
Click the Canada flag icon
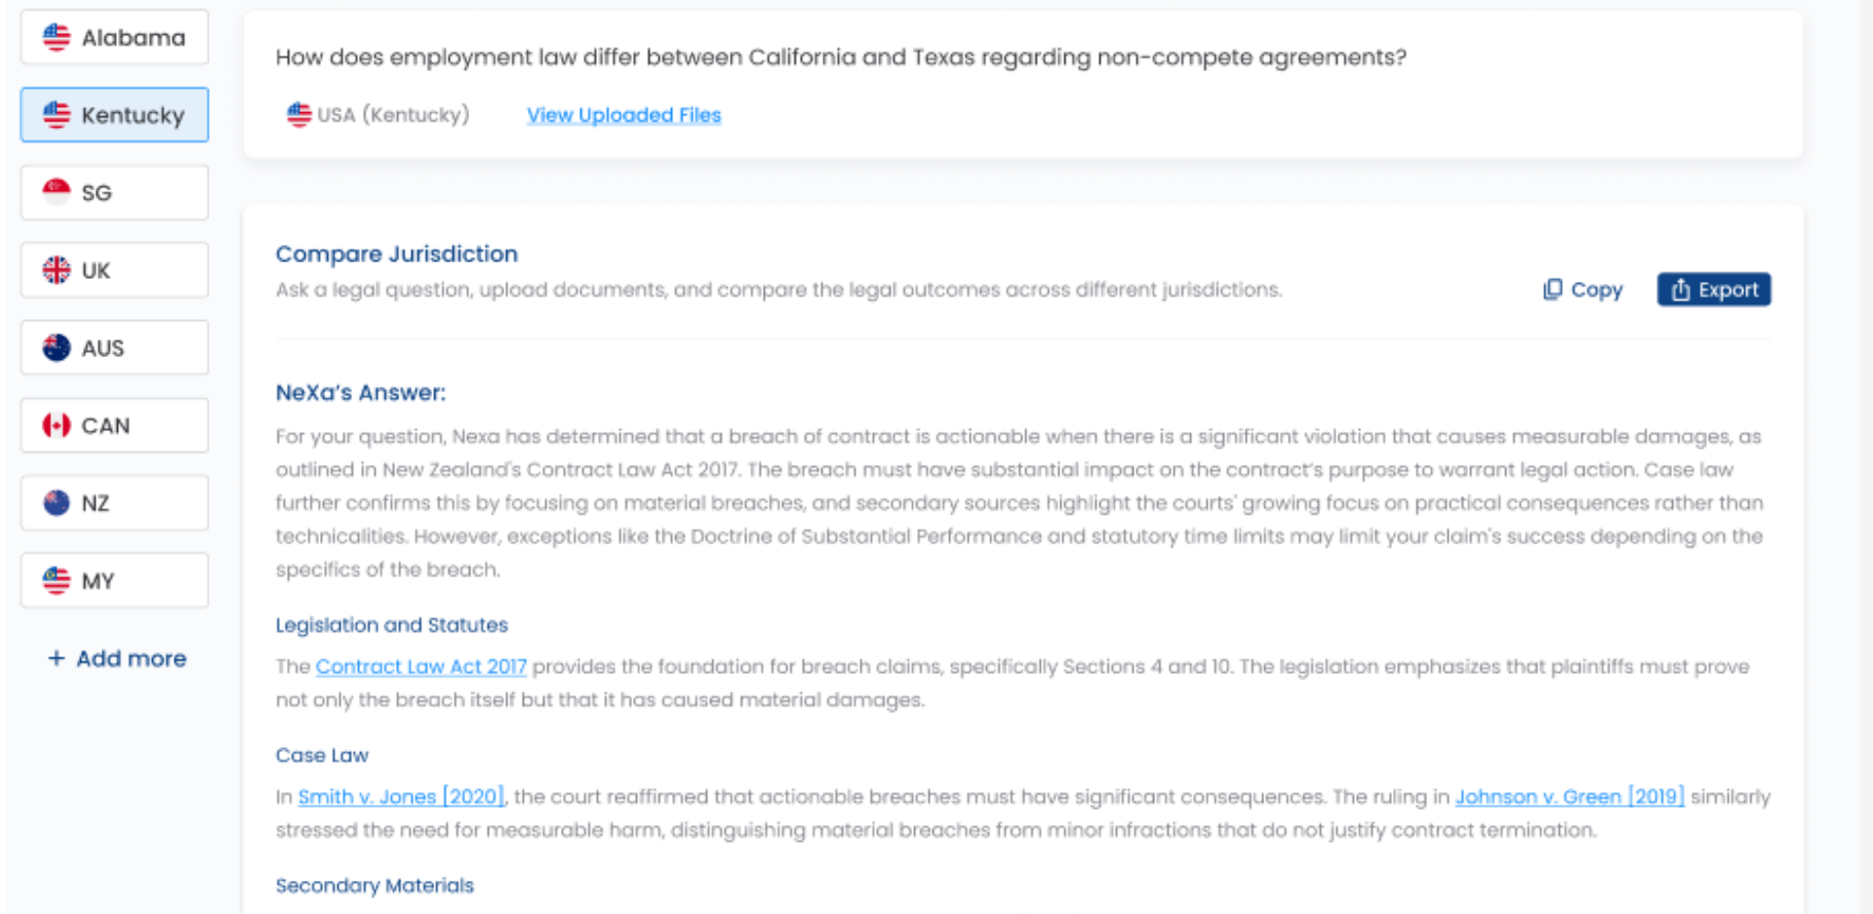point(57,425)
